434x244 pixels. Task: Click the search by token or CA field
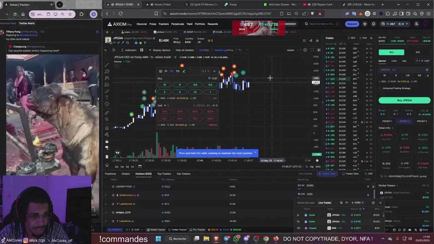pos(321,24)
